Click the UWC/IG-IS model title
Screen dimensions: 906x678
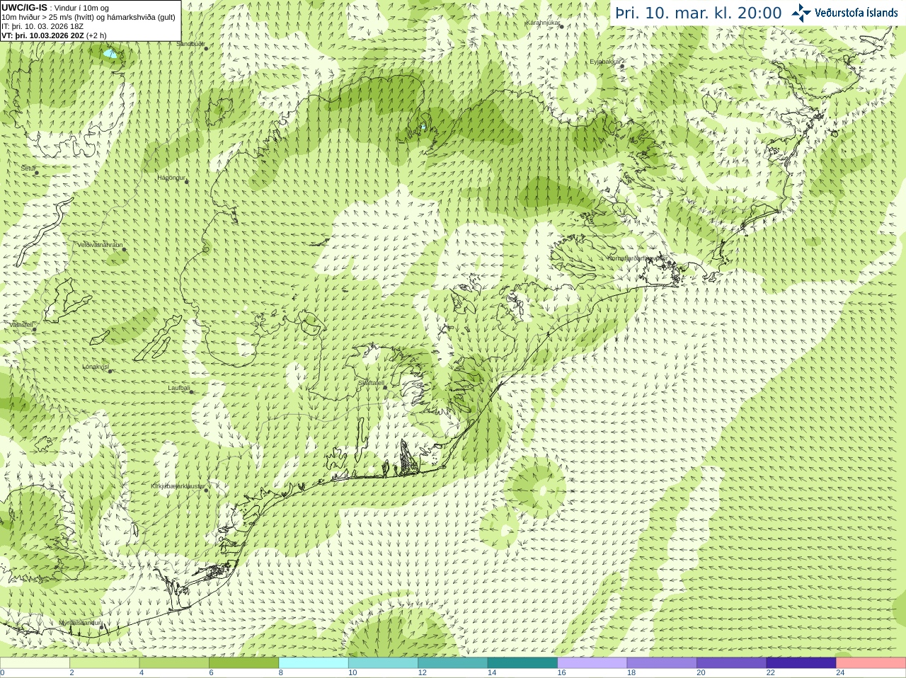tap(25, 8)
